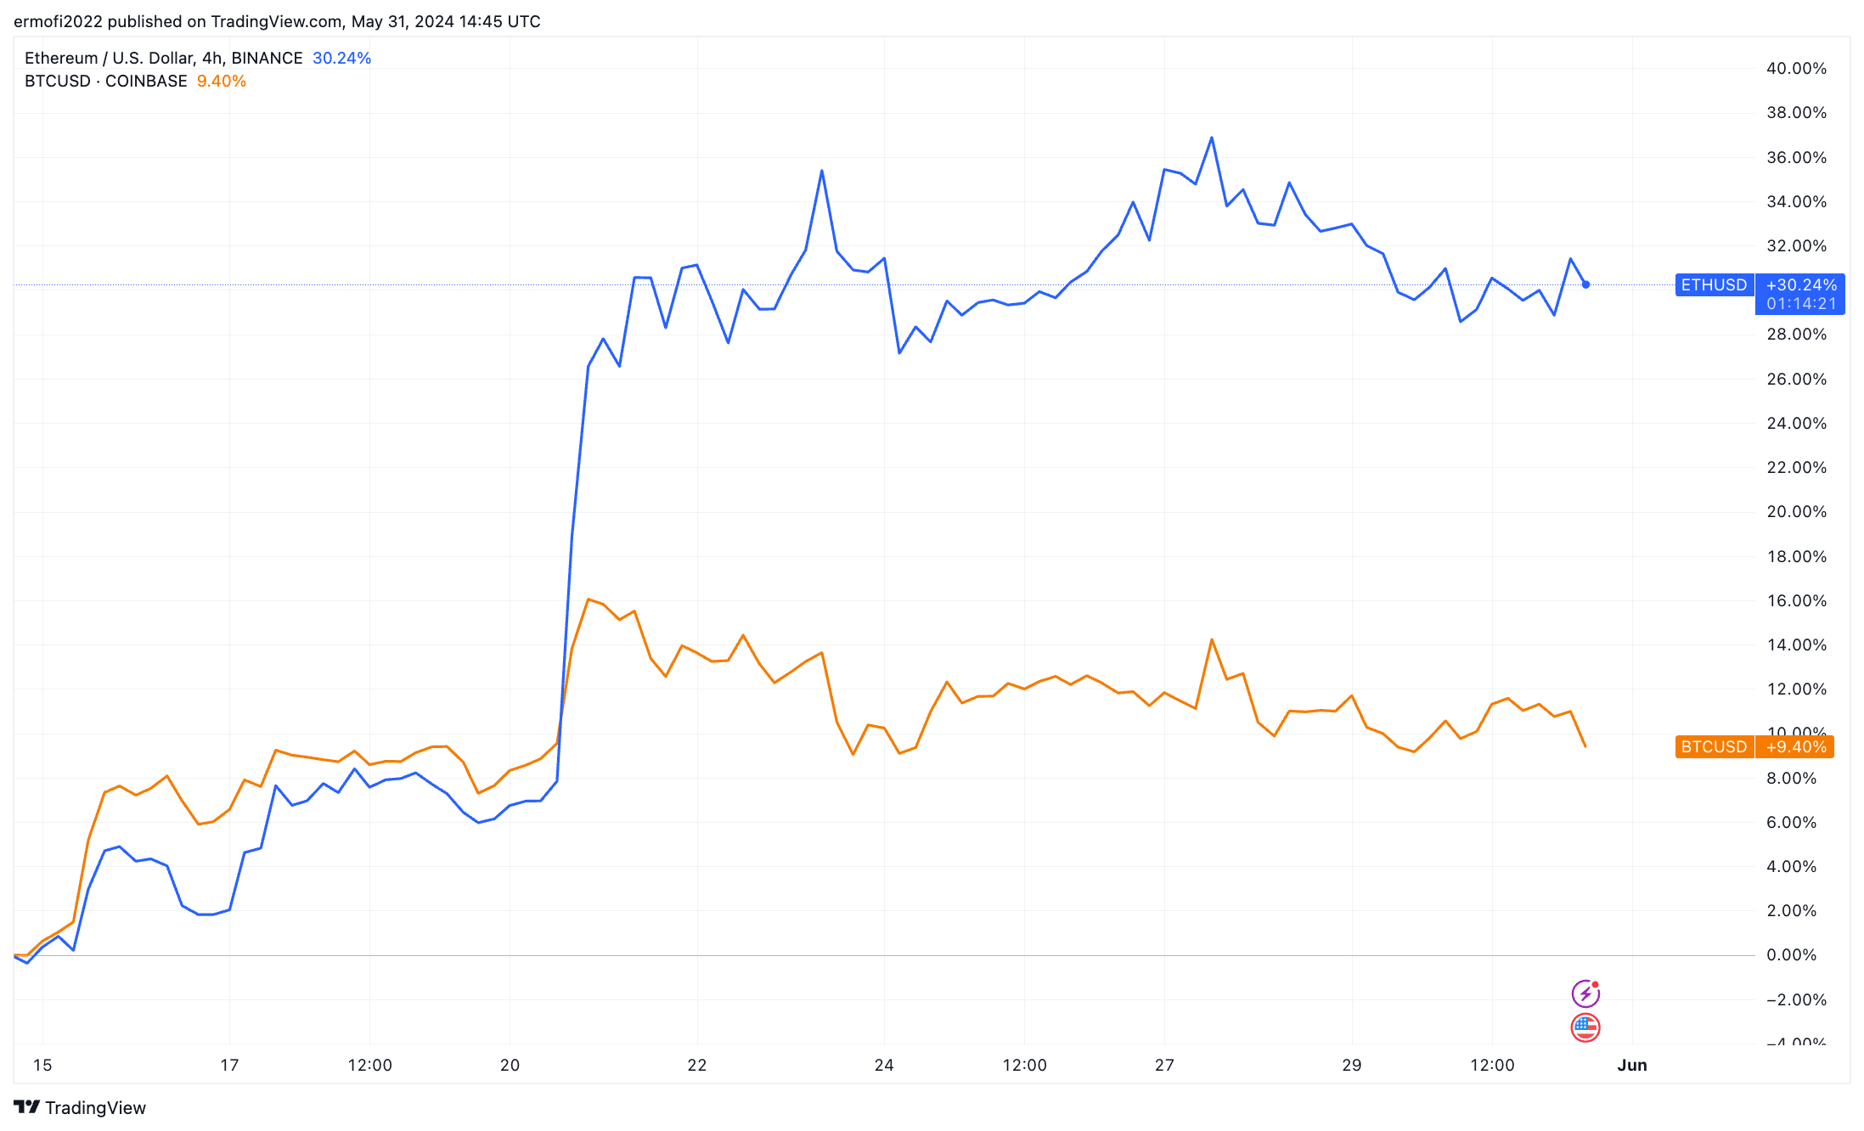The image size is (1864, 1131).
Task: Select the blue ETHUSD price scale label
Action: point(1714,285)
